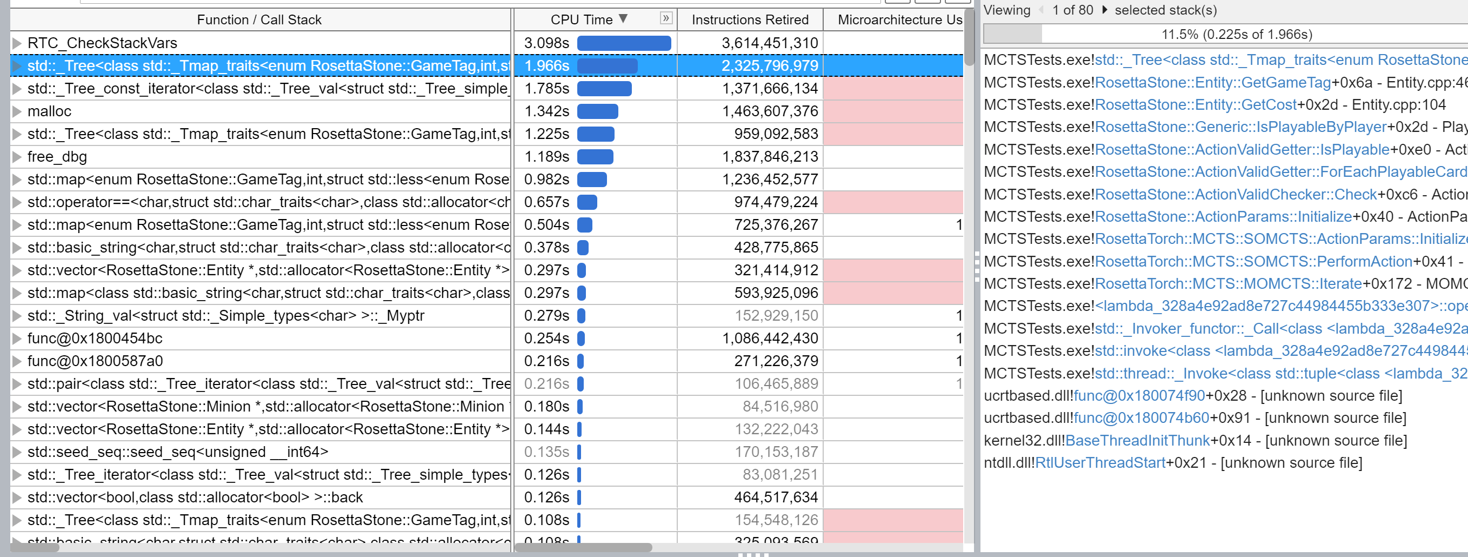Open RosettaStone::Generic::IsPlayableByPlayer stack frame
The width and height of the screenshot is (1468, 557).
tap(1240, 127)
